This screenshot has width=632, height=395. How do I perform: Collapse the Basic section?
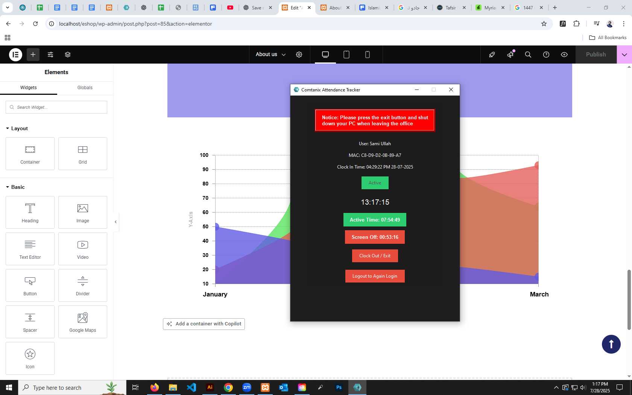[15, 187]
